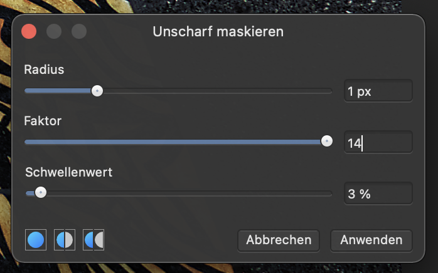Screen dimensions: 438x273
Task: Click the gray zoom window button
Action: tap(79, 31)
